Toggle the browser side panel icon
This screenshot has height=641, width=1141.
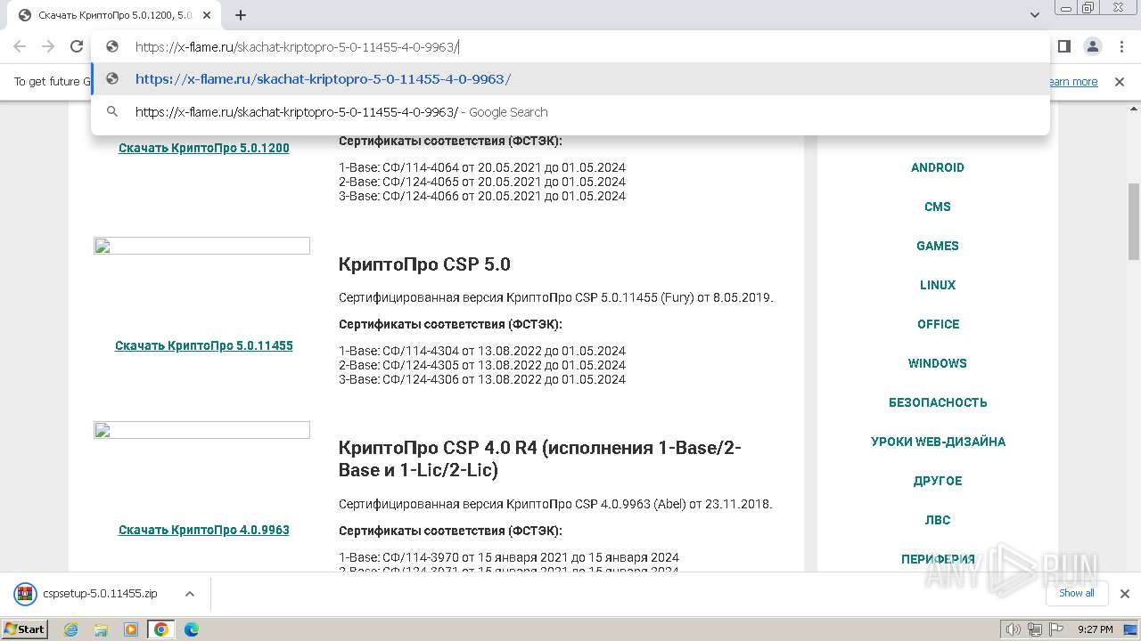pyautogui.click(x=1063, y=46)
